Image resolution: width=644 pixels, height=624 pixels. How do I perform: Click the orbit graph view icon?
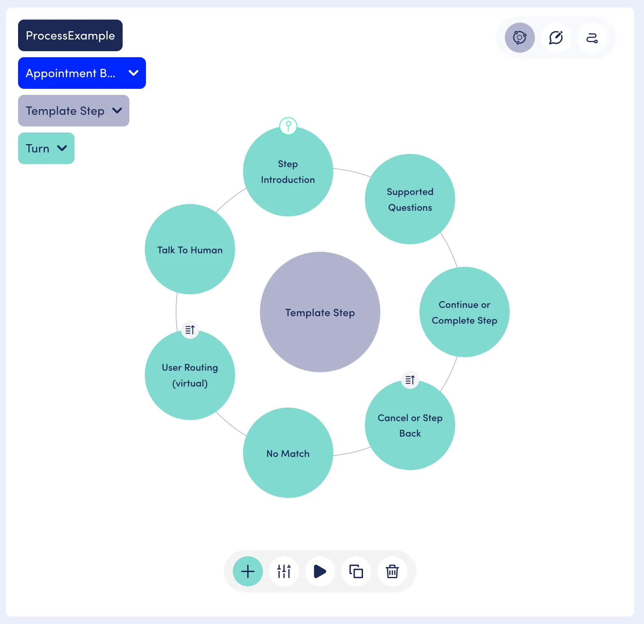coord(519,38)
